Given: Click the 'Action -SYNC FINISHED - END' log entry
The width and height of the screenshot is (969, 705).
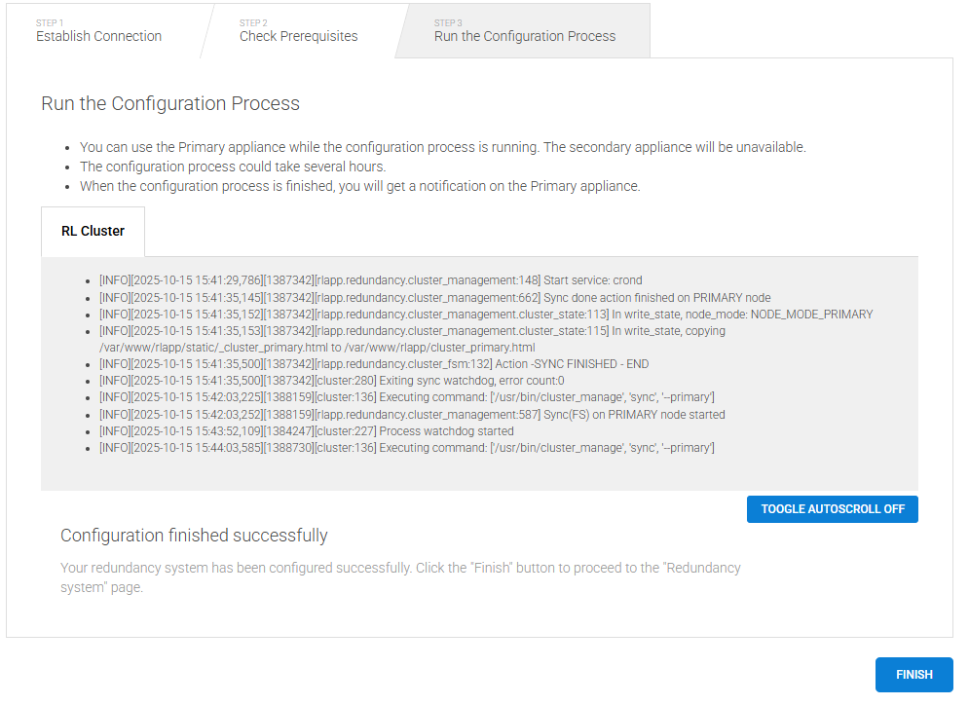Looking at the screenshot, I should [373, 364].
